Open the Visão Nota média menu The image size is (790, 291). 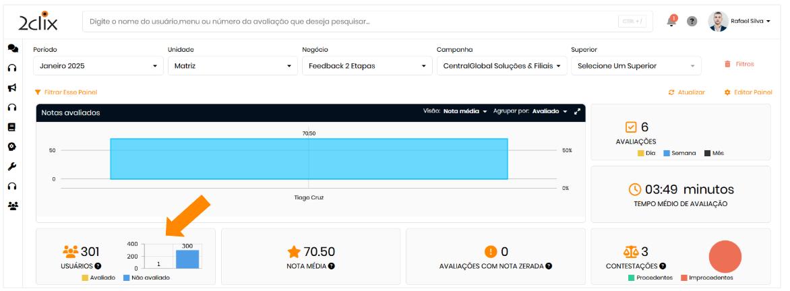tap(464, 112)
